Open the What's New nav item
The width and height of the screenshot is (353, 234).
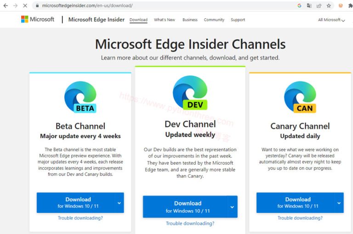(x=165, y=20)
